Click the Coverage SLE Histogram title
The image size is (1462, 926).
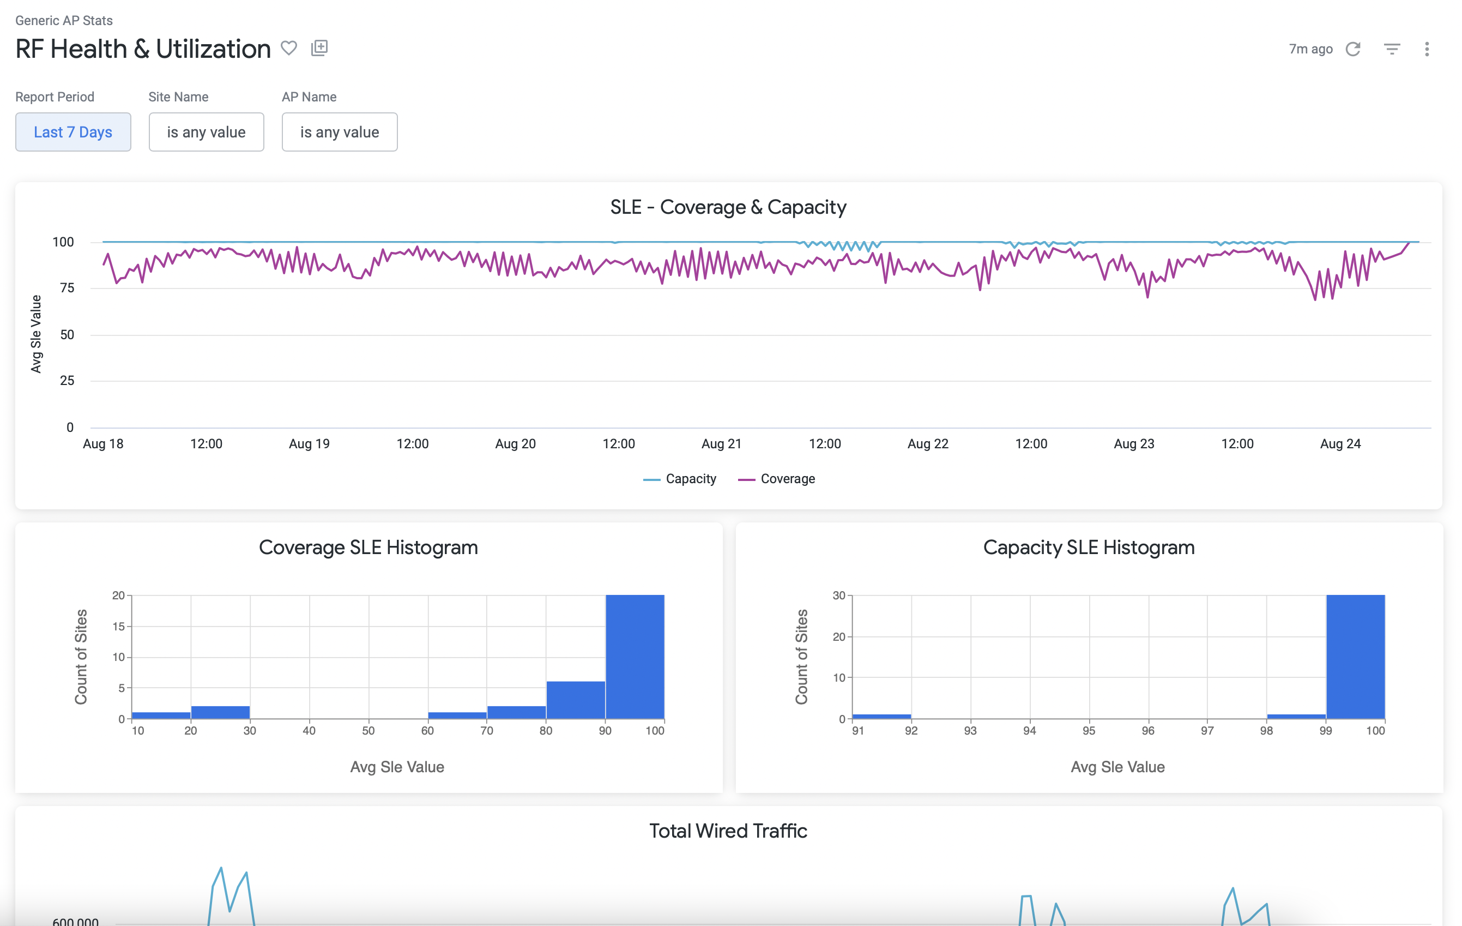[x=368, y=547]
